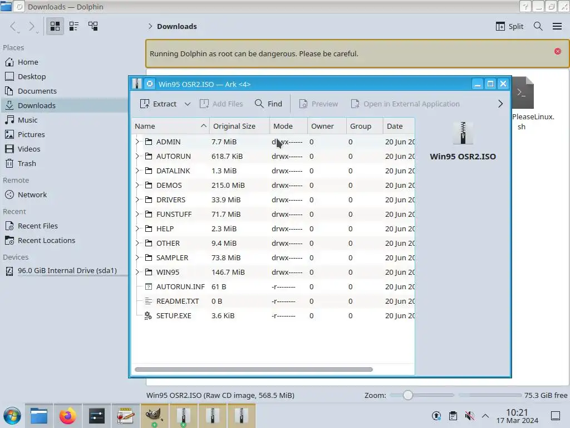Image resolution: width=570 pixels, height=428 pixels.
Task: Open the notepad editor taskbar icon
Action: click(x=125, y=416)
